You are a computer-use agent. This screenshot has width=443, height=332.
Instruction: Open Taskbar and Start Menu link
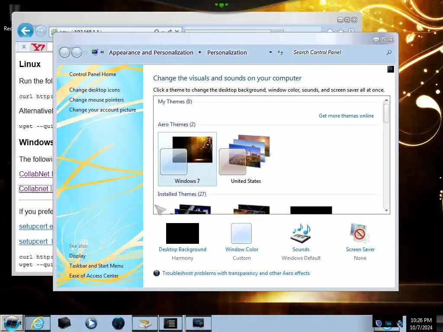pos(96,266)
